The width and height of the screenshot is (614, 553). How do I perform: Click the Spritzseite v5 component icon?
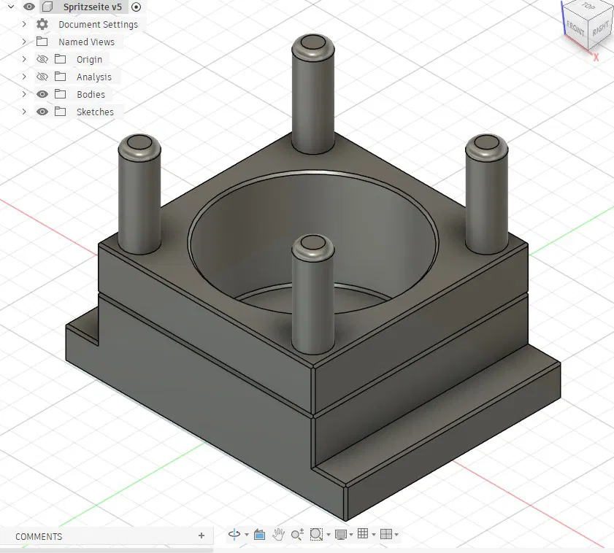coord(47,7)
